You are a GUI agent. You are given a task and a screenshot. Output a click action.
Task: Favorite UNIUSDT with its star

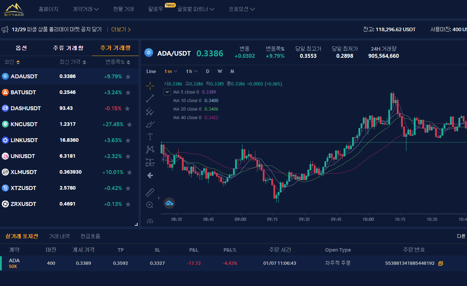128,156
